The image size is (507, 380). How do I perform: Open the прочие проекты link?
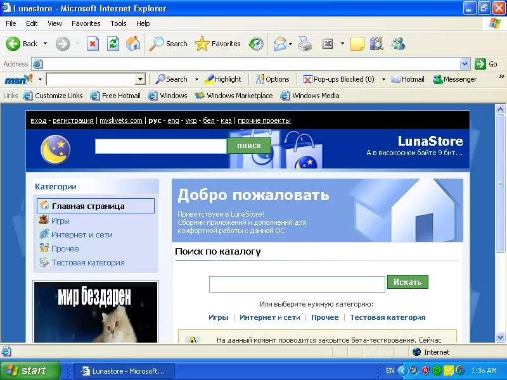click(264, 120)
